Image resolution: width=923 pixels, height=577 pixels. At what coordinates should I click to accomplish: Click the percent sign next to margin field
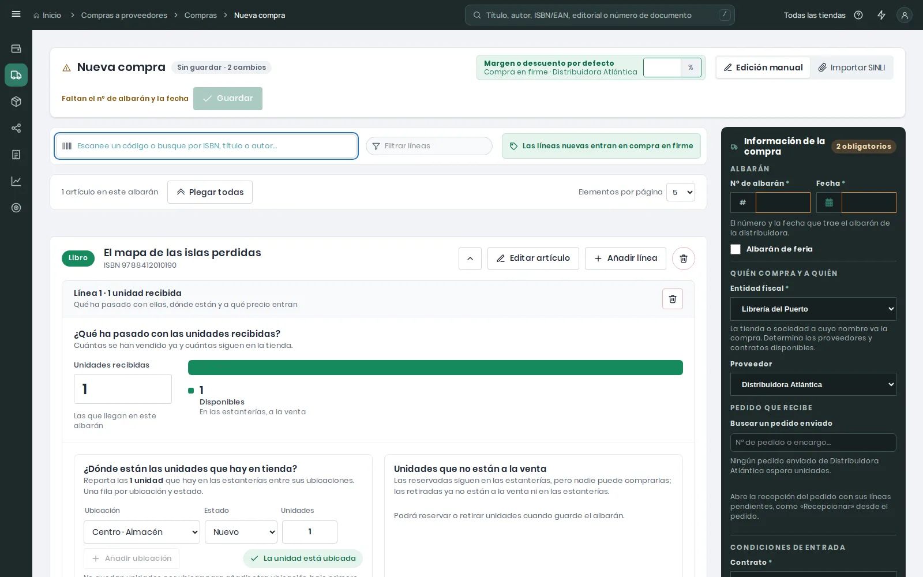691,68
